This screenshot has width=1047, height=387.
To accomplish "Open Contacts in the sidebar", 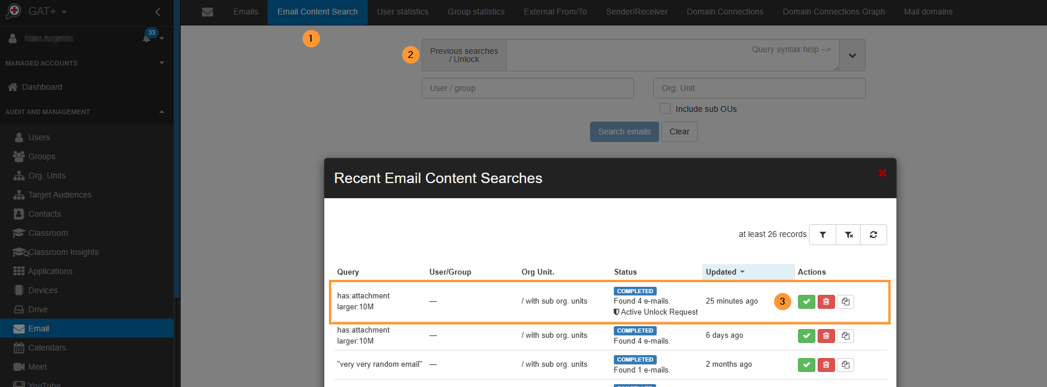I will point(87,214).
